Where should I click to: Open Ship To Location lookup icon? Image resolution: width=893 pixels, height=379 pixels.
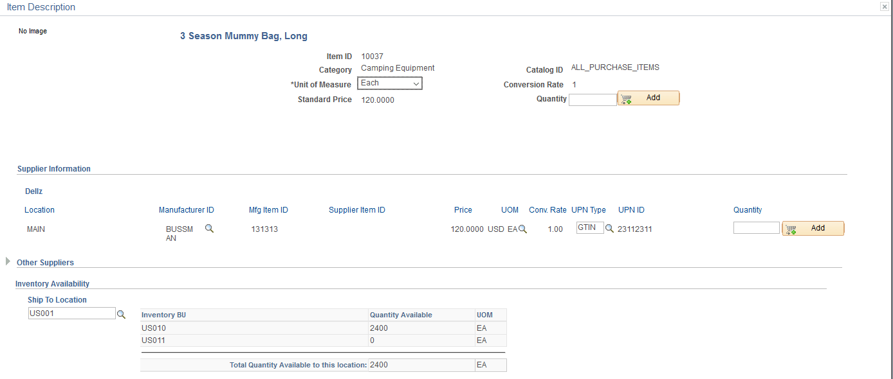click(x=121, y=314)
